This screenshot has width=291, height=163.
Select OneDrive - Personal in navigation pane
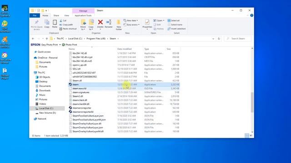point(47,58)
